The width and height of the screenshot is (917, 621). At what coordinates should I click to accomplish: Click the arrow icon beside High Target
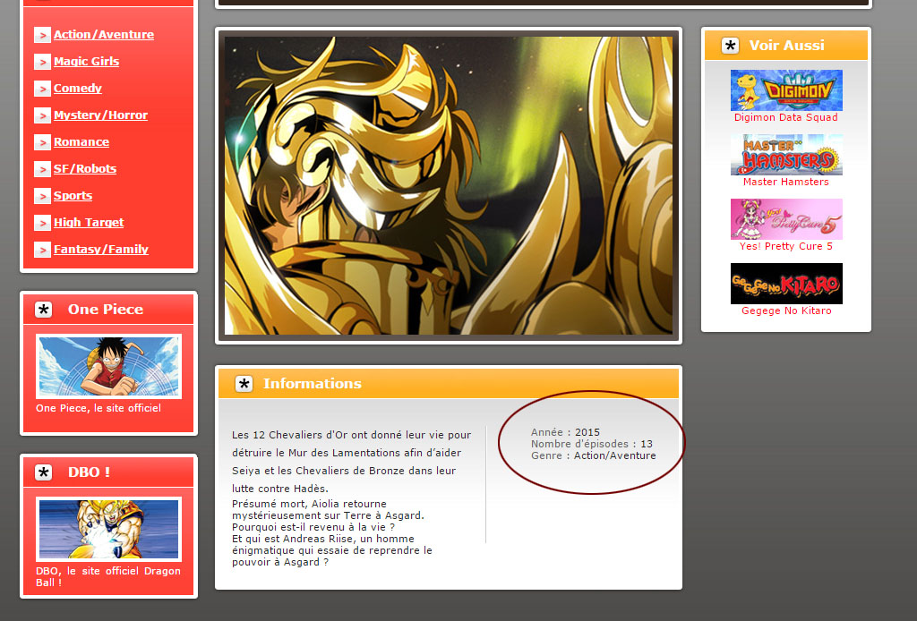tap(42, 223)
